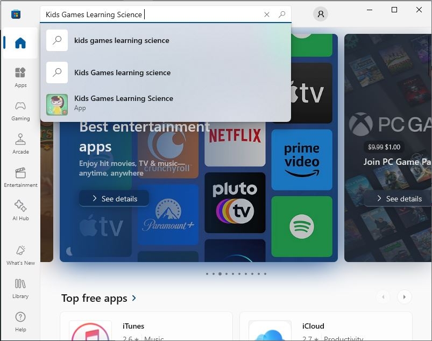This screenshot has height=341, width=432.
Task: Show previous Top free apps page
Action: point(383,297)
